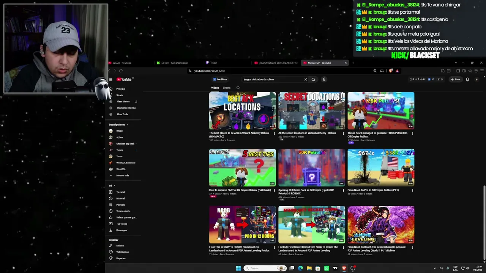Open Playlists icon in sidebar
This screenshot has height=273, width=486.
pyautogui.click(x=110, y=205)
